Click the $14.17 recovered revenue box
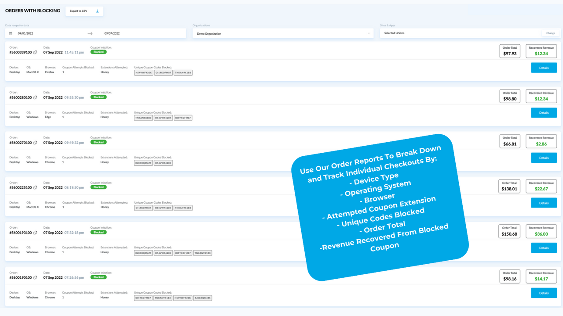Image resolution: width=563 pixels, height=316 pixels. 541,276
